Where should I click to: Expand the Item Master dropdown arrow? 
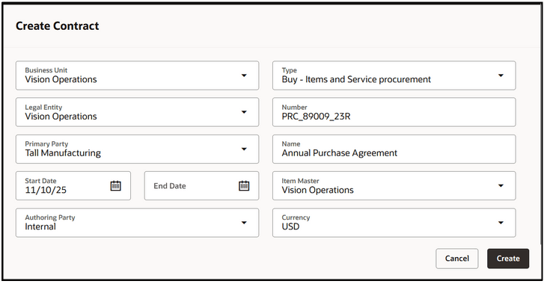501,186
